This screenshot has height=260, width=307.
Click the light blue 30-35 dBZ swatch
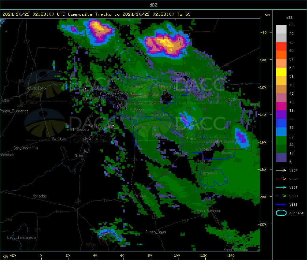pyautogui.click(x=281, y=132)
